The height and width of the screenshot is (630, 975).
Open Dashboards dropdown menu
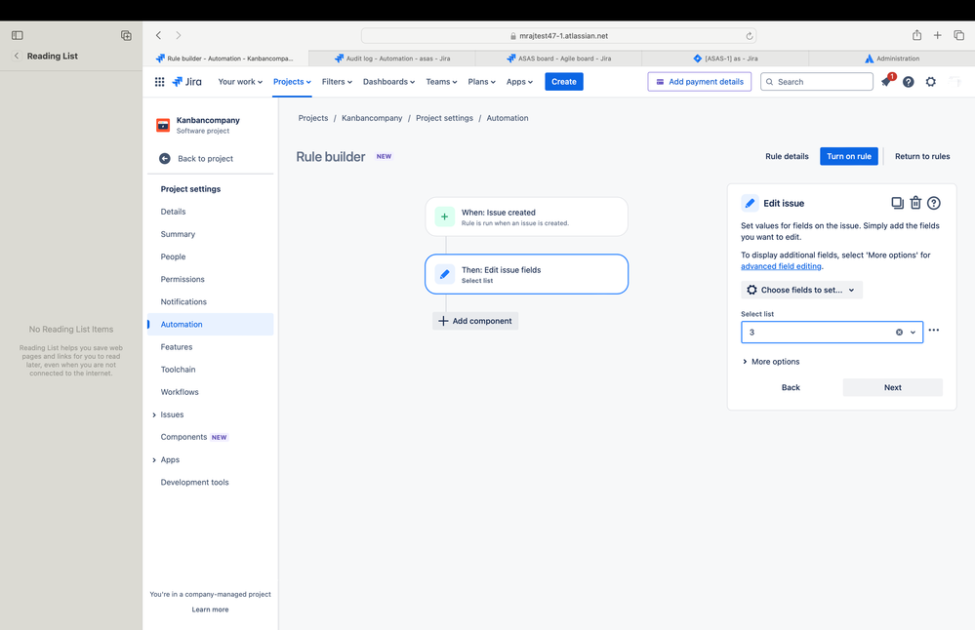coord(388,81)
